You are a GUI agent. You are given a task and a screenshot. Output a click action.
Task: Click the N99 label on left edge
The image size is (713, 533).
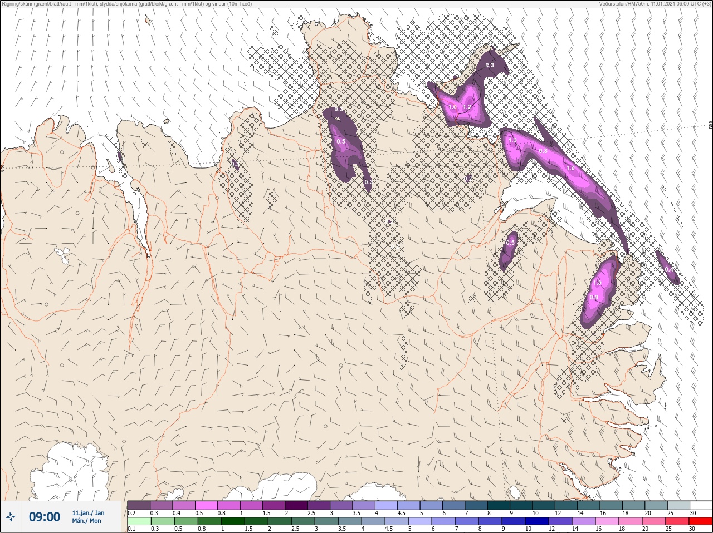tap(3, 168)
